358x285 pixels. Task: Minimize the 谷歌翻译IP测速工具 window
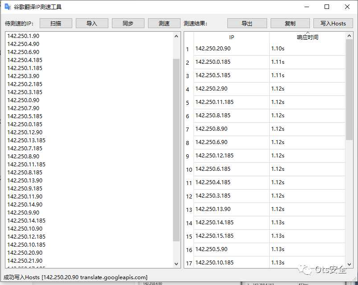[307, 7]
